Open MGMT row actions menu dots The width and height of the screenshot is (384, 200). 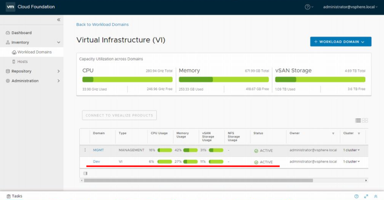coord(85,150)
